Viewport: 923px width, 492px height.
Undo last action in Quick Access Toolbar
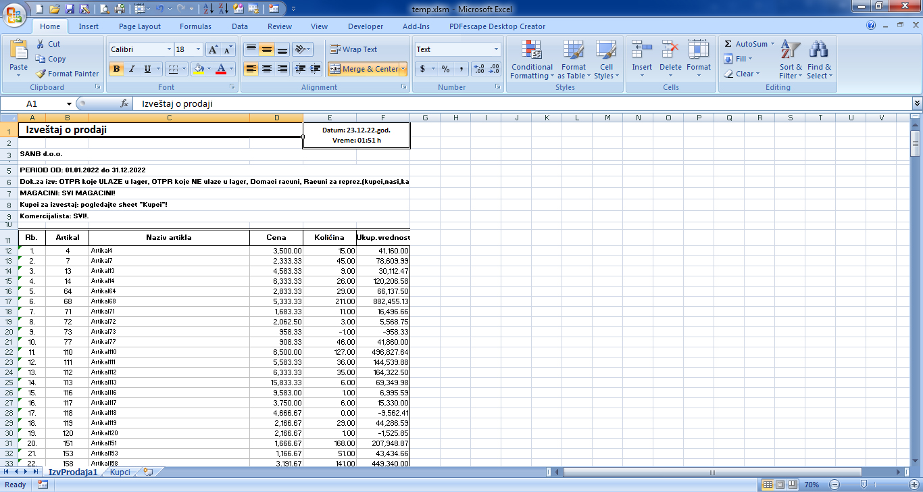(x=159, y=9)
